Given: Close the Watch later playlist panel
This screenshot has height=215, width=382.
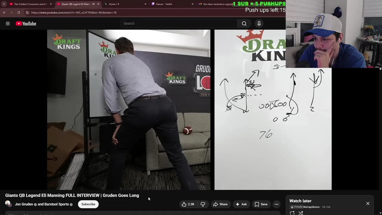Looking at the screenshot, I should coord(368,203).
